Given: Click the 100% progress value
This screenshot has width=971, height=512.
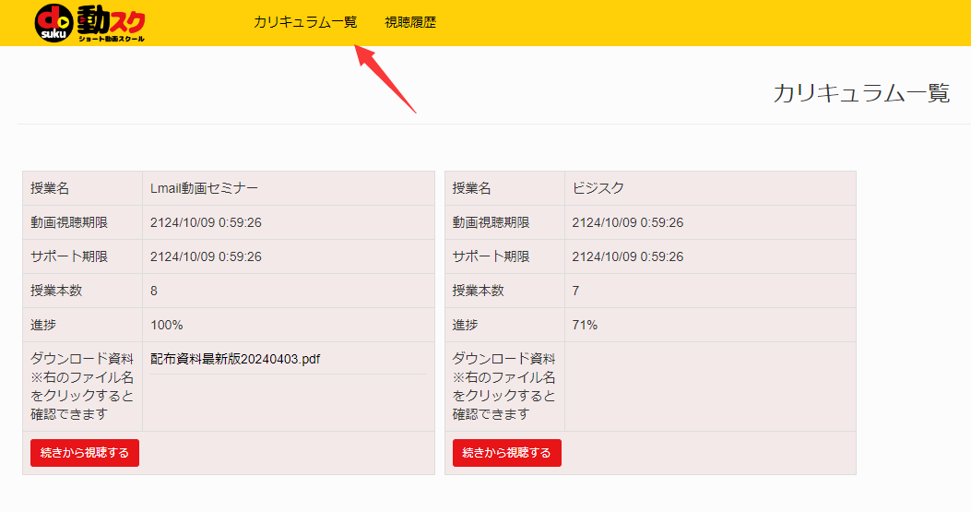Looking at the screenshot, I should [167, 325].
